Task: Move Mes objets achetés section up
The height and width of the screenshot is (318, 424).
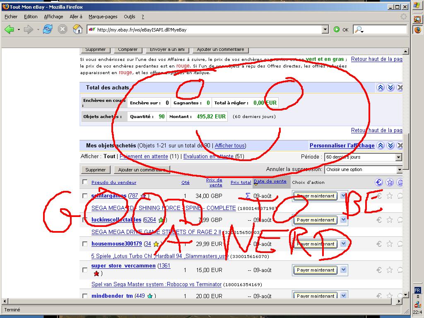Action: click(381, 145)
